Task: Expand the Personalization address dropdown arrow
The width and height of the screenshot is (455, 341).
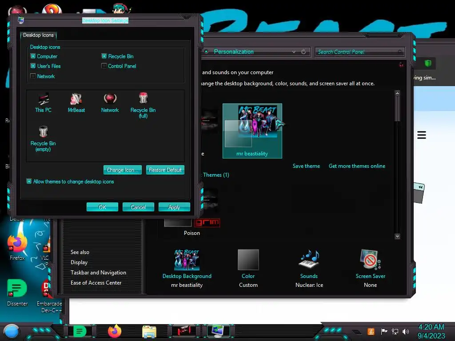Action: click(294, 52)
